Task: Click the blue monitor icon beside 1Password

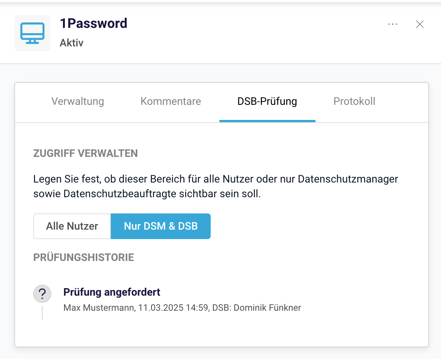Action: [32, 33]
